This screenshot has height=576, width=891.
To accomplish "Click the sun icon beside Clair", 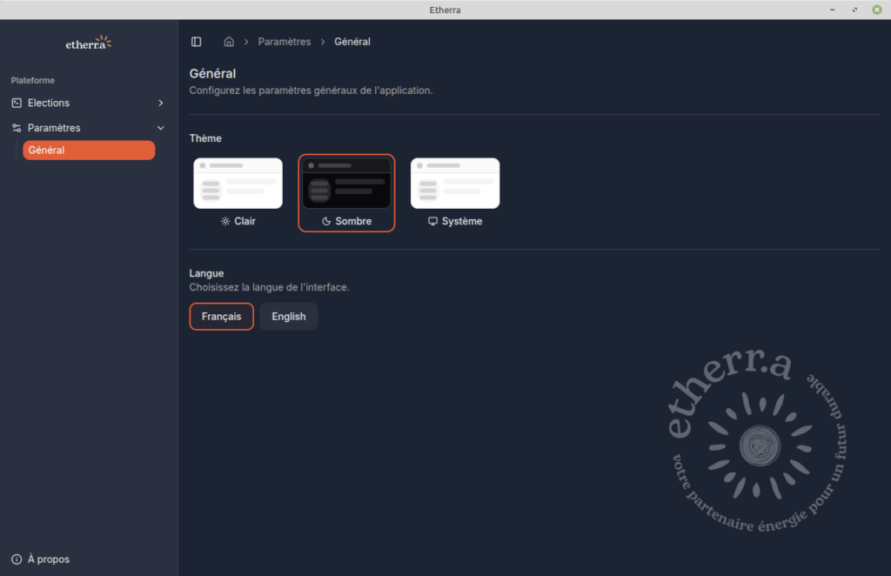I will click(x=225, y=222).
